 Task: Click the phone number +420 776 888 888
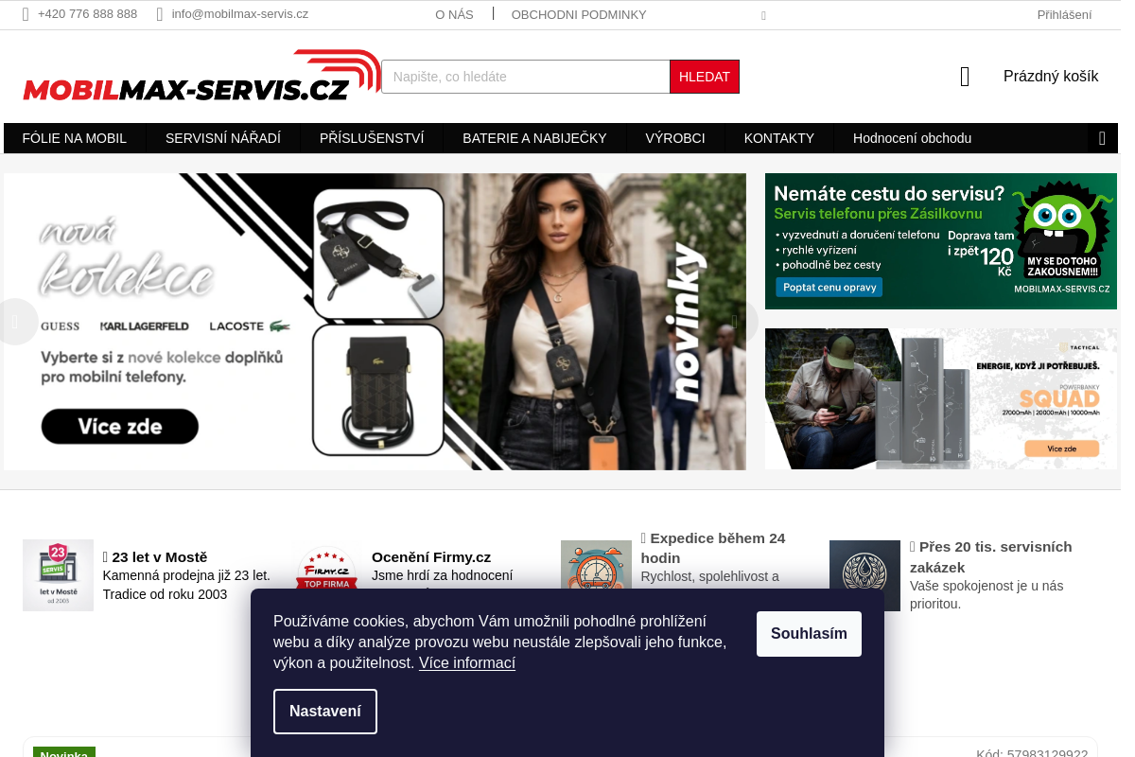87,14
